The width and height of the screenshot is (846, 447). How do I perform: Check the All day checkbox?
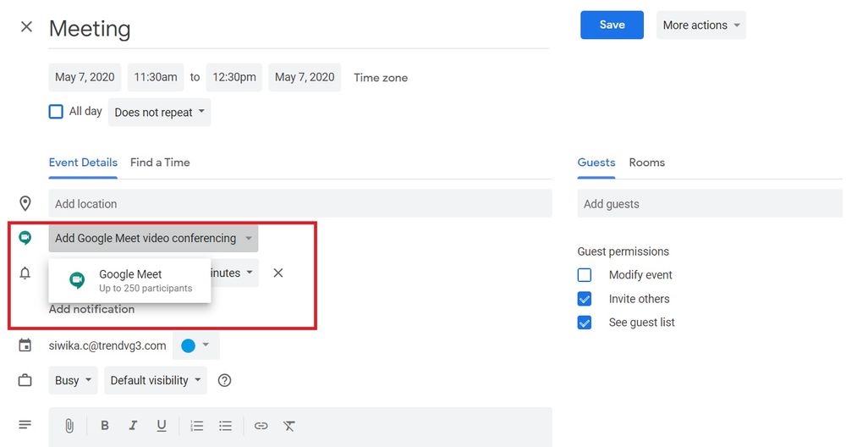pyautogui.click(x=56, y=112)
